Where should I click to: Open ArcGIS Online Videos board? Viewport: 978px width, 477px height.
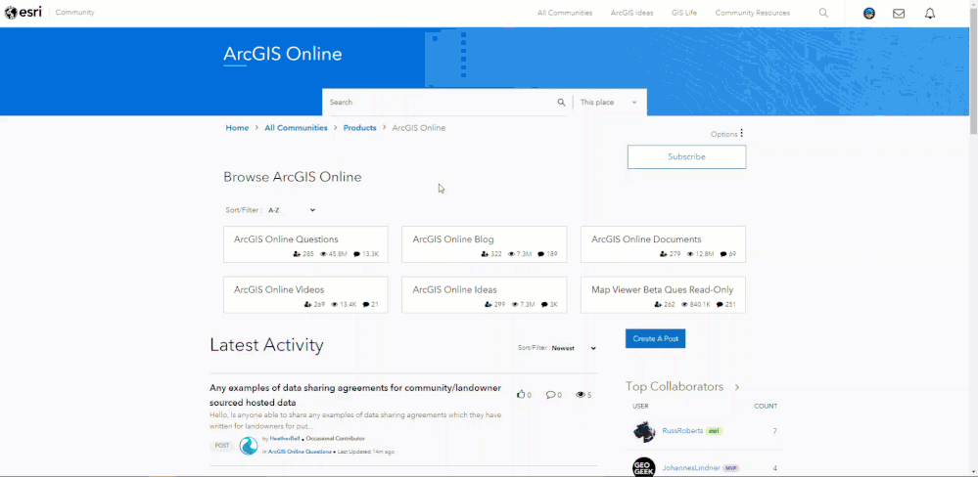[x=279, y=289]
